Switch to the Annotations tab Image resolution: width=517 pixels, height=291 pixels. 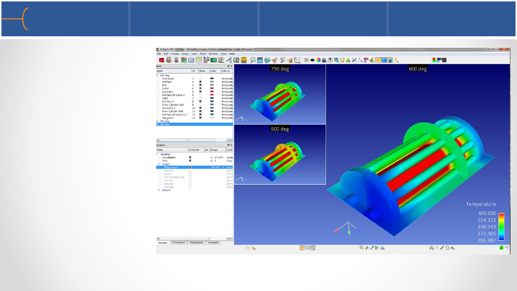click(178, 242)
